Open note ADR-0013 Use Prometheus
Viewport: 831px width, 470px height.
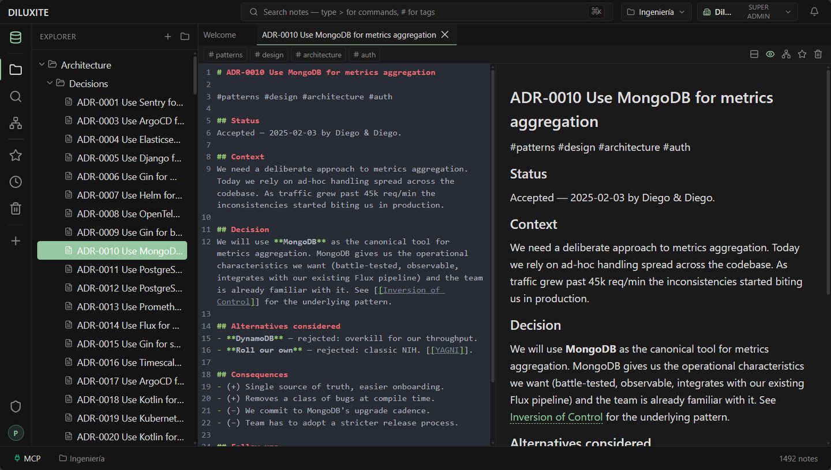tap(112, 306)
